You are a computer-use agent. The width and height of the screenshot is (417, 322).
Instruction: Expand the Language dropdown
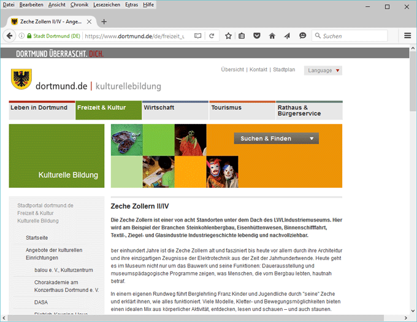pyautogui.click(x=323, y=71)
